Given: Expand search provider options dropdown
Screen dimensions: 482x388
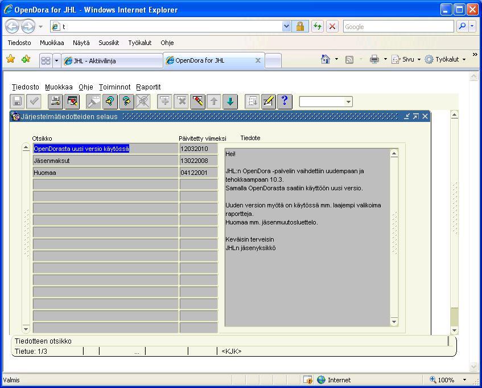Looking at the screenshot, I should tap(472, 26).
